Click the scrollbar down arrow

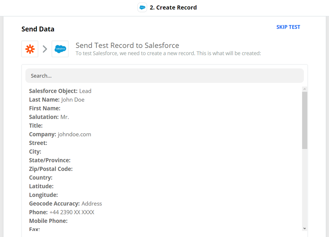[304, 228]
